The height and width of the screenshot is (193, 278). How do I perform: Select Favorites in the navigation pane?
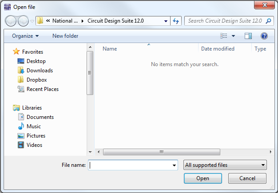coord(32,52)
